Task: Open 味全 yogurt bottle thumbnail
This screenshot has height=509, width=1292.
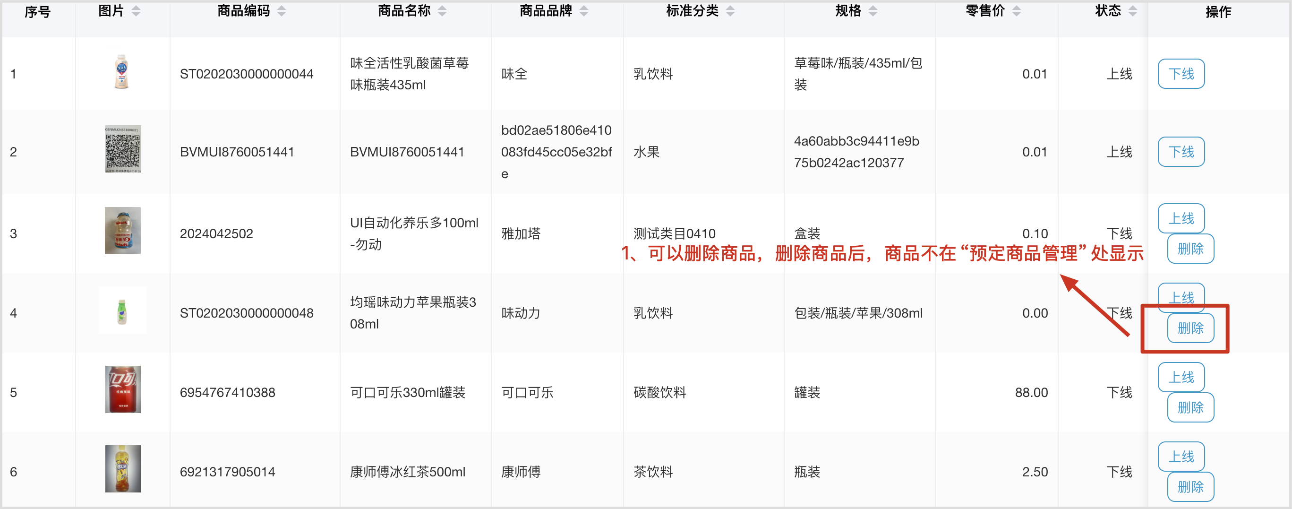Action: pos(122,72)
